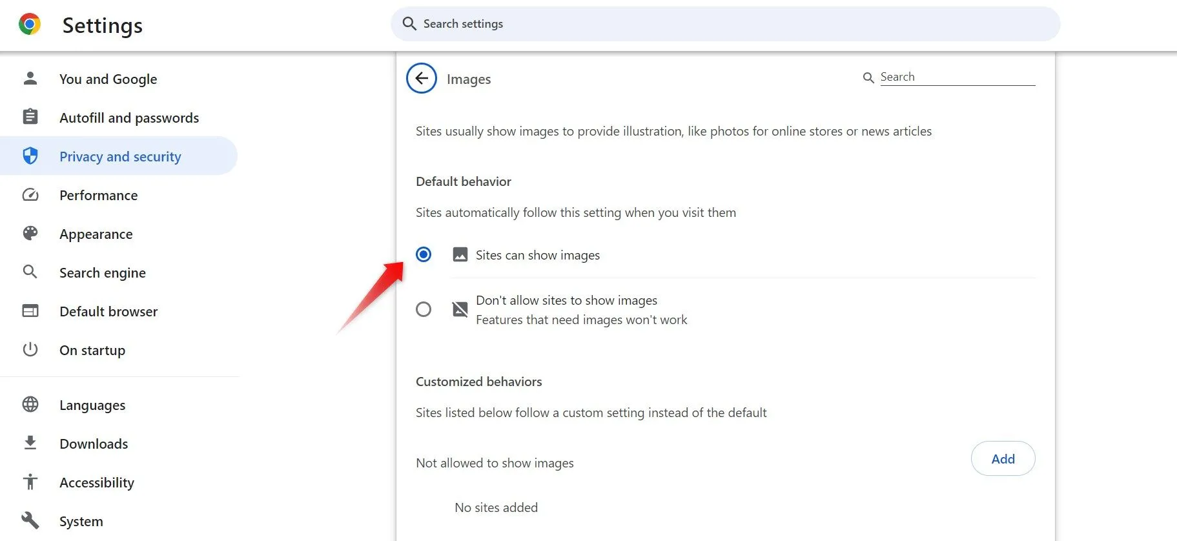Click the Search engine magnifier icon
1177x541 pixels.
tap(30, 272)
